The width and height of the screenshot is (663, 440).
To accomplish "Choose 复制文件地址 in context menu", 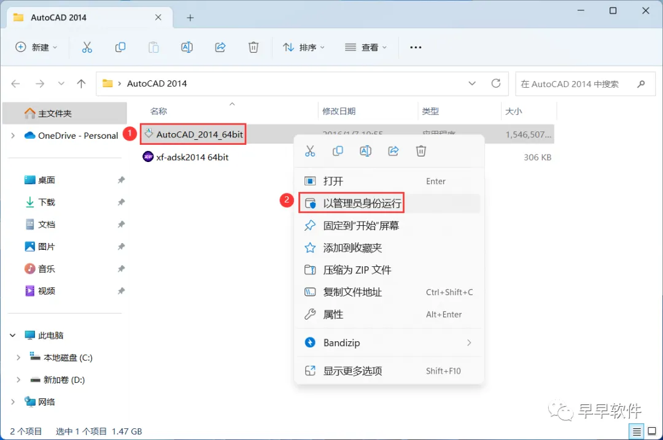I will tap(389, 292).
